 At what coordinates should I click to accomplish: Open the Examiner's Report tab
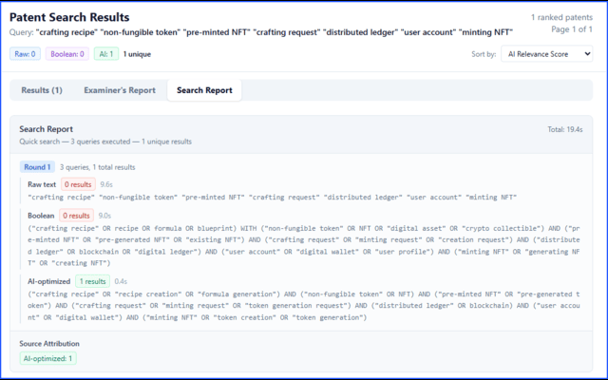click(120, 90)
